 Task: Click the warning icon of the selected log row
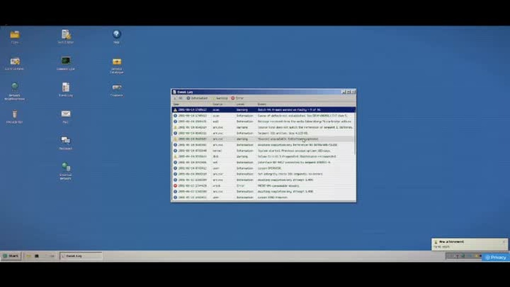pos(175,110)
